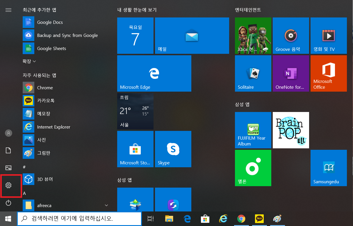353x226 pixels.
Task: Open the 3D 뷰어 app entry
Action: point(65,179)
